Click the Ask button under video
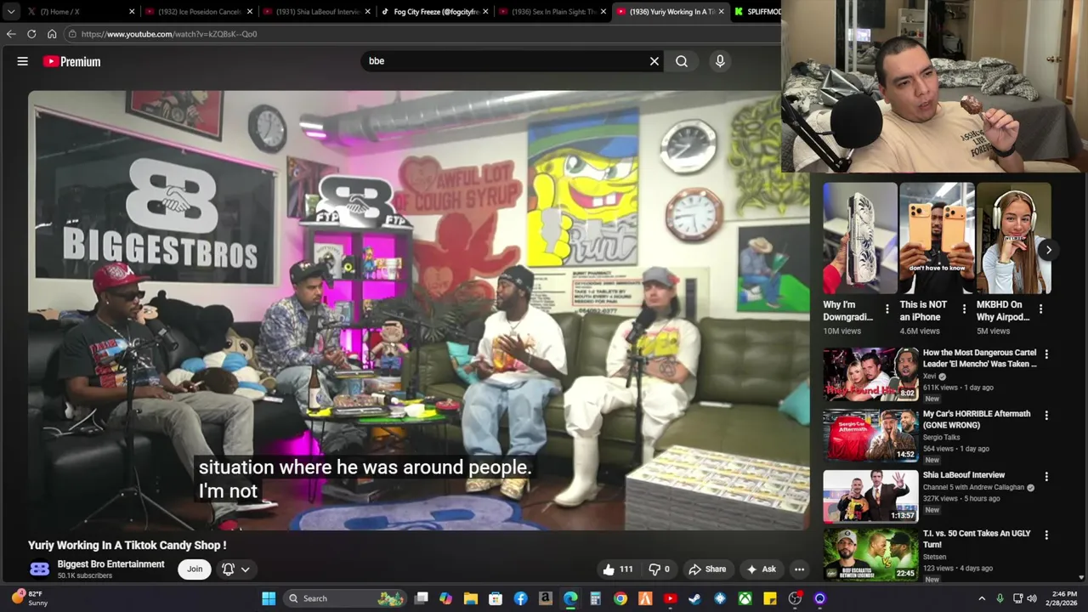This screenshot has width=1088, height=612. pyautogui.click(x=761, y=569)
